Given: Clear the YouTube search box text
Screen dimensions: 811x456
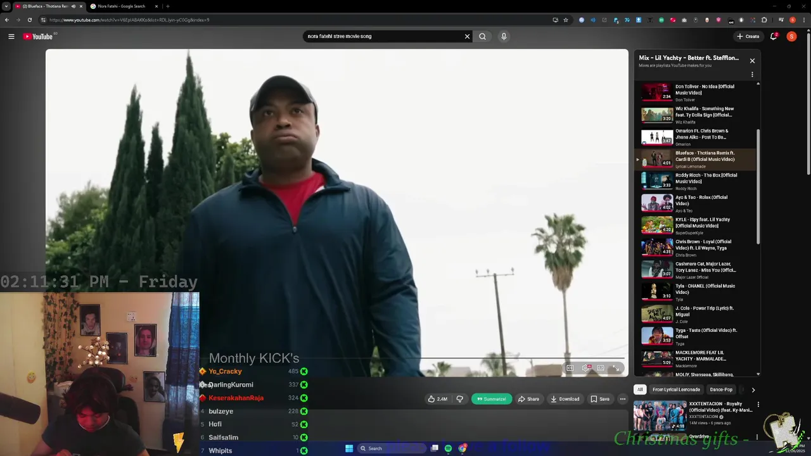Looking at the screenshot, I should [x=468, y=36].
